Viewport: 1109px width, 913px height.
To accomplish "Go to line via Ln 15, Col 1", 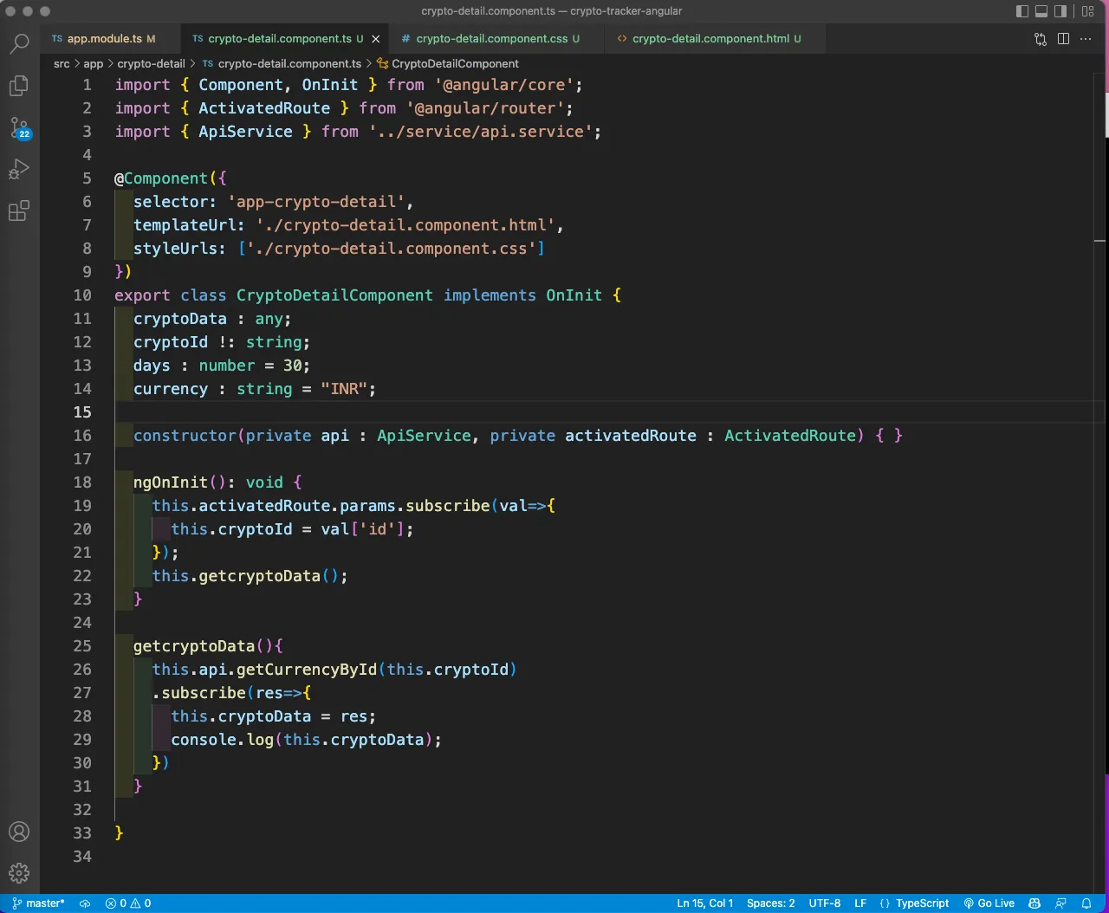I will (705, 903).
